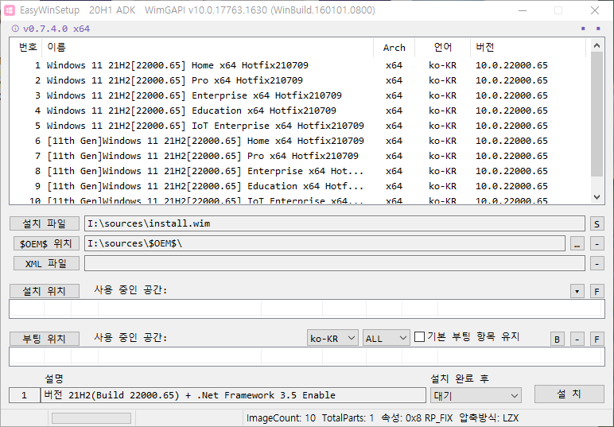Click the I:\sources\install.wim path field
614x427 pixels.
(335, 223)
